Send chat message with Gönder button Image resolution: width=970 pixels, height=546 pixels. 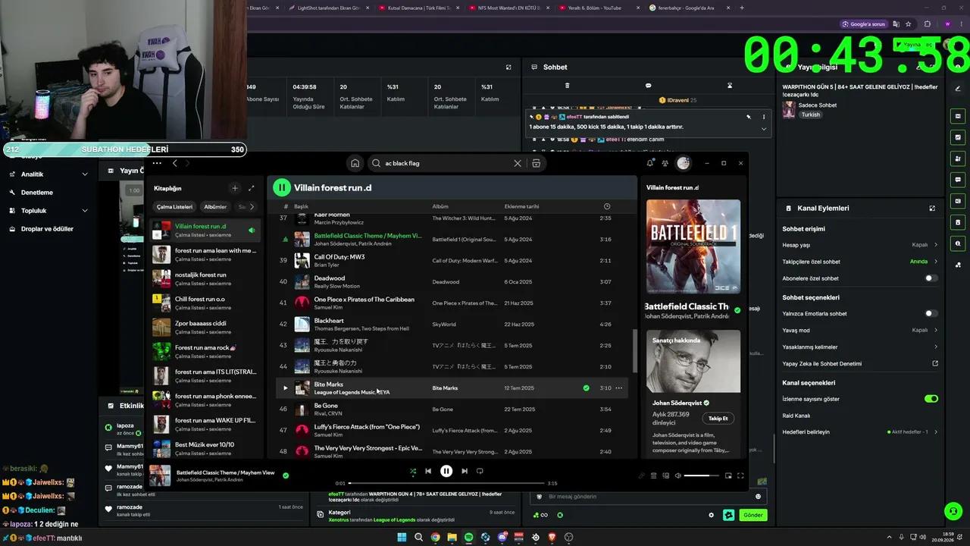coord(753,515)
